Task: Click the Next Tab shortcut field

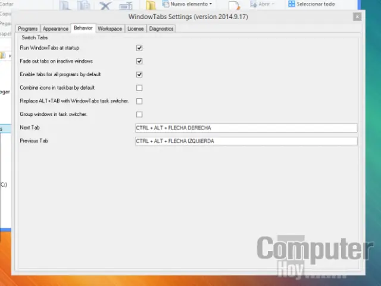Action: click(x=246, y=128)
